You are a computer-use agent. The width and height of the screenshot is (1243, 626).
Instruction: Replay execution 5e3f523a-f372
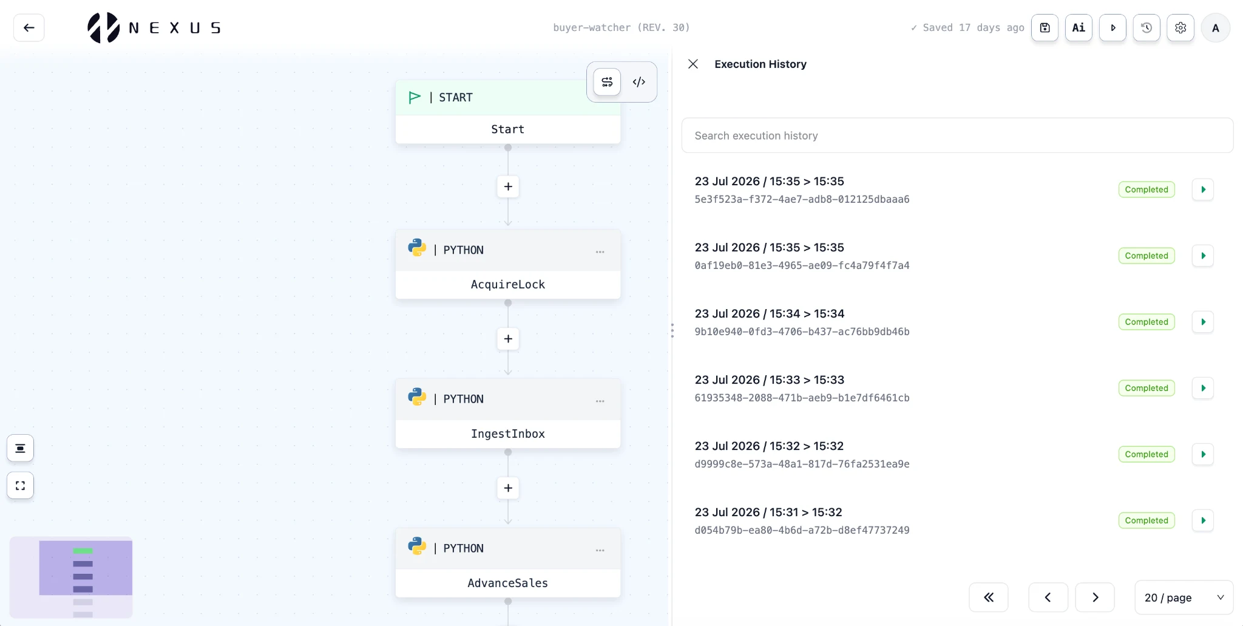click(x=1202, y=189)
